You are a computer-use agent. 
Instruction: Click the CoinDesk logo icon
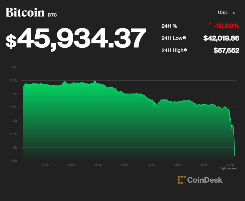[182, 180]
